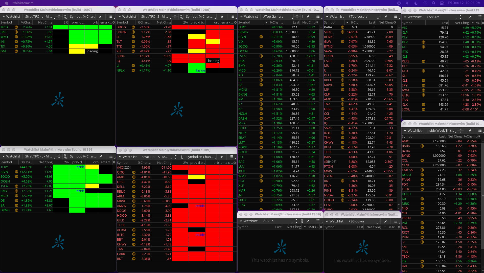
Task: Toggle macOS Do Not Disturb moon icon
Action: [x=416, y=3]
